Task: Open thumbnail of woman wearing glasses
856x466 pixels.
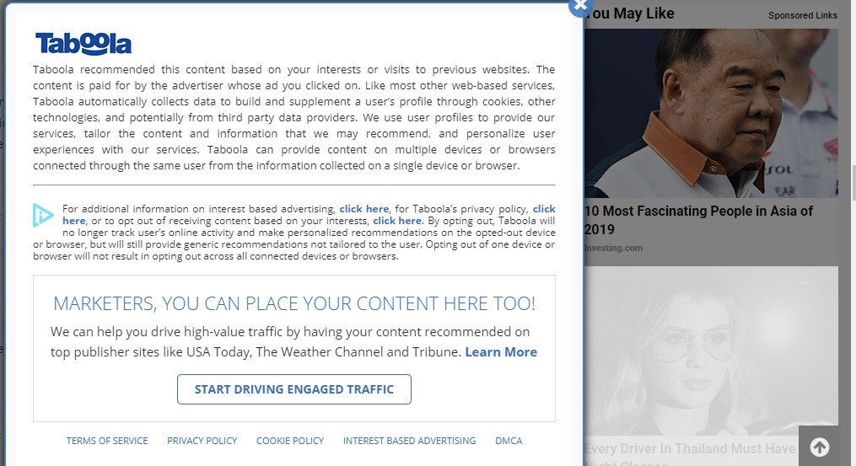Action: 711,350
